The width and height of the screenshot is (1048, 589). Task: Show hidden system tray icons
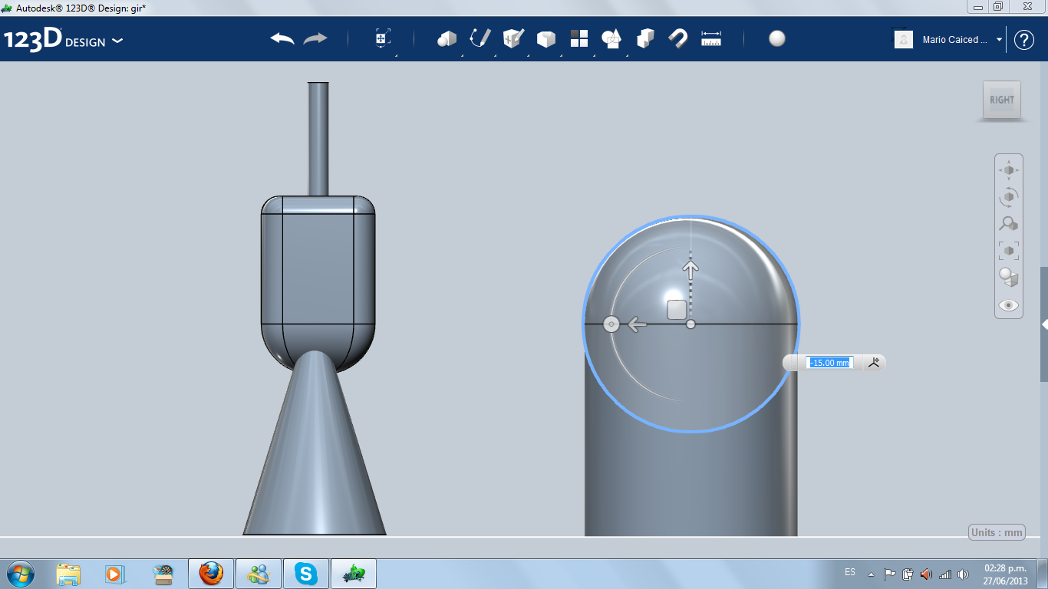(x=871, y=574)
